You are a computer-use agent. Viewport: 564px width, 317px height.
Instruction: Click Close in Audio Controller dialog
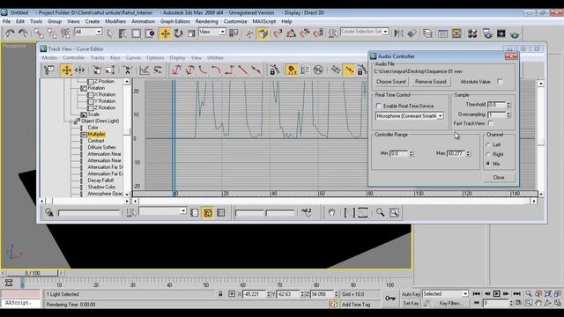499,178
